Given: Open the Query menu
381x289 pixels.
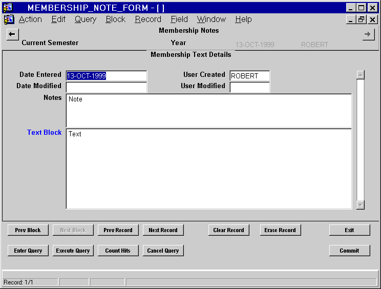Looking at the screenshot, I should pyautogui.click(x=86, y=19).
